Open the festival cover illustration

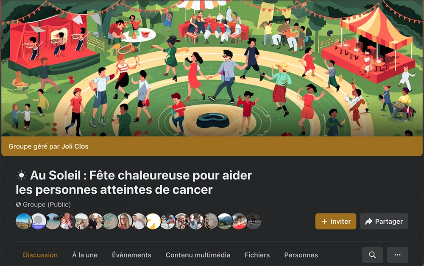point(212,68)
